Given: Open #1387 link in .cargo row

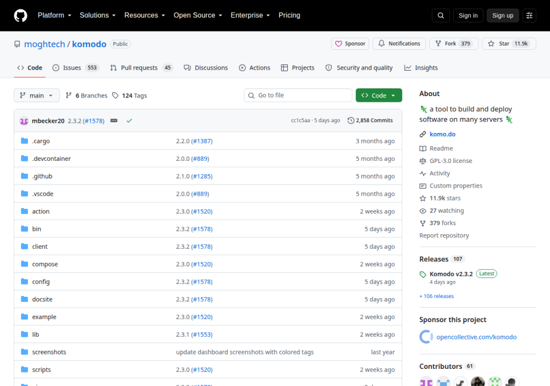Looking at the screenshot, I should 202,141.
